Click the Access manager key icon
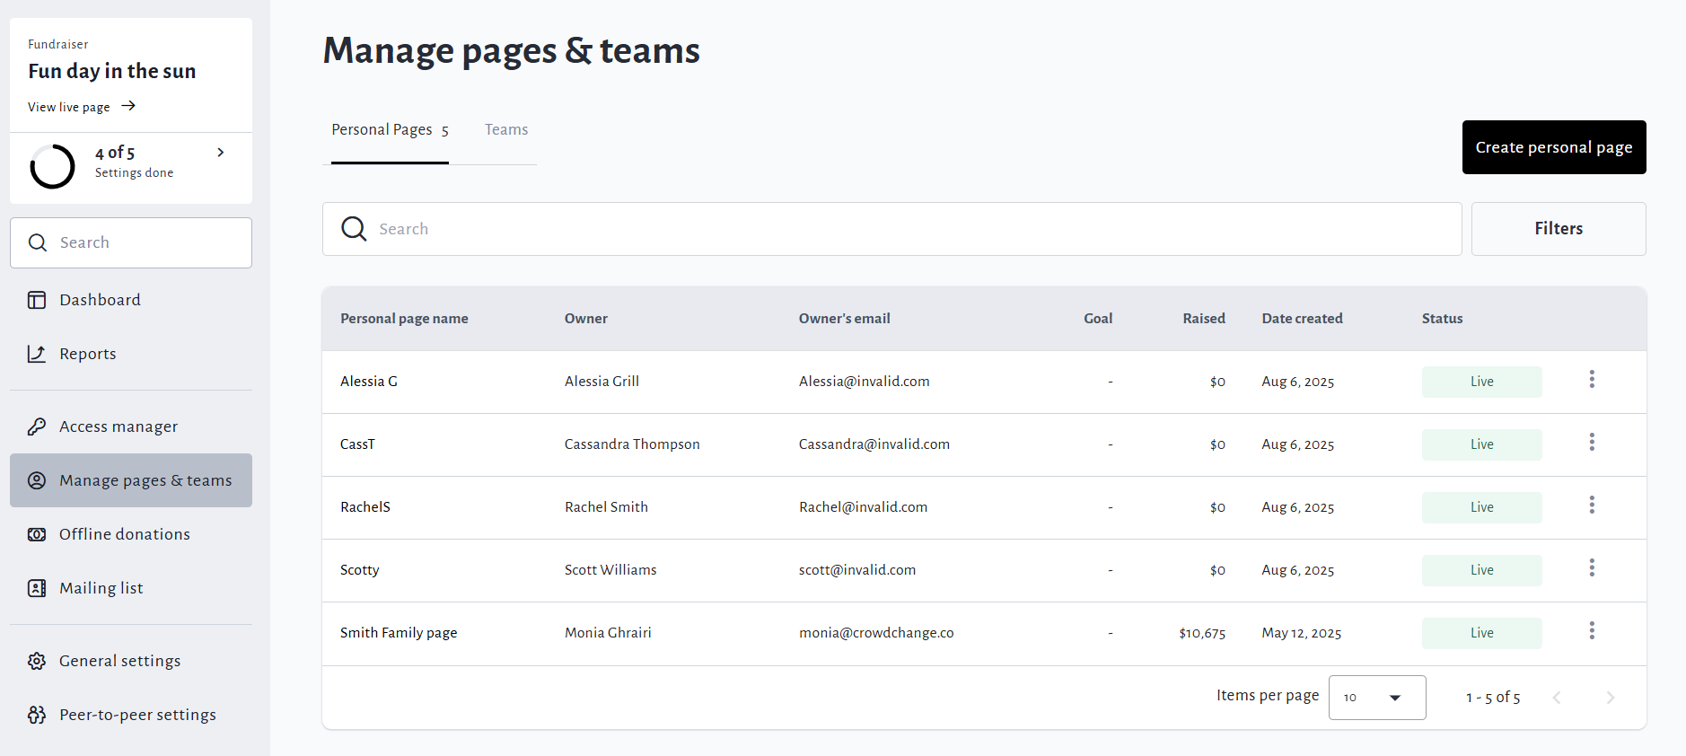The height and width of the screenshot is (756, 1686). 37,426
